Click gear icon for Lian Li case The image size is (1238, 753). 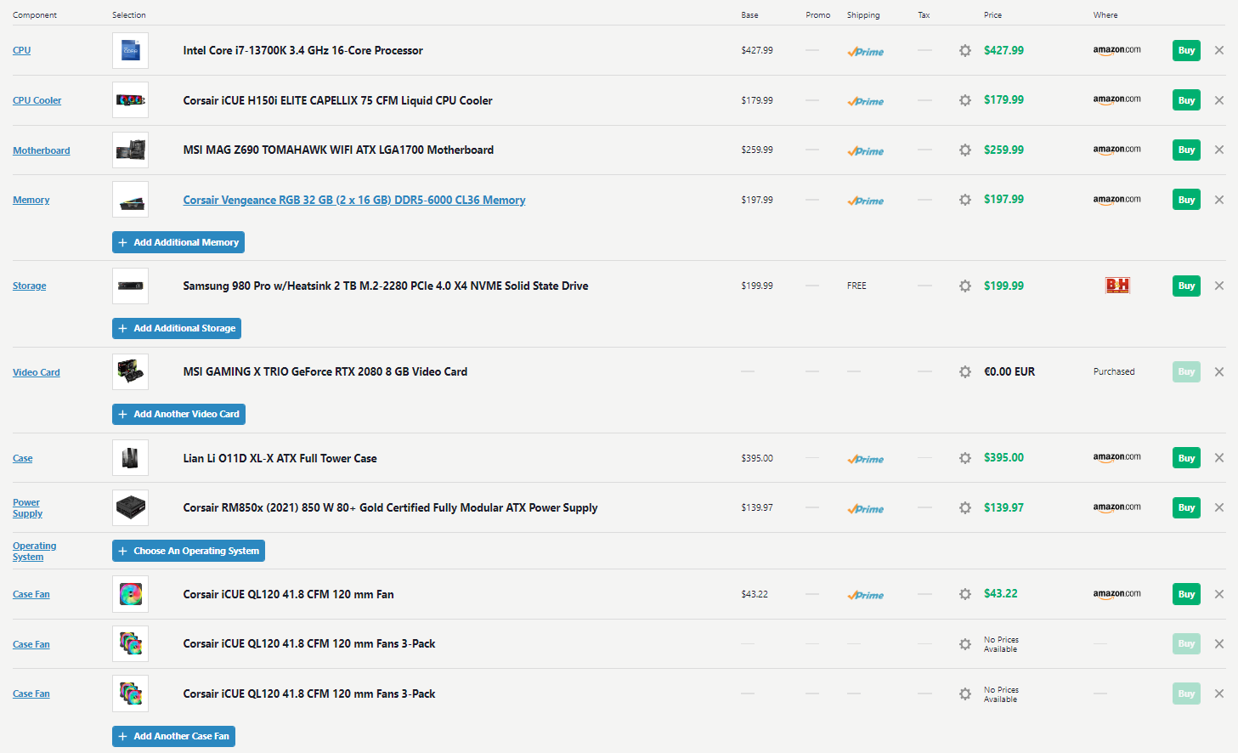[965, 458]
